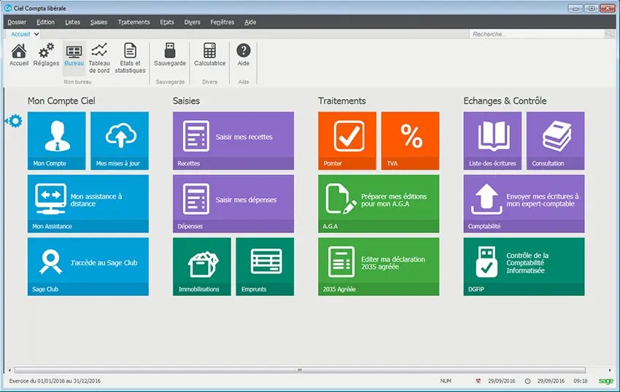Click the horizontal scrollbar thumb
620x392 pixels.
(300, 370)
